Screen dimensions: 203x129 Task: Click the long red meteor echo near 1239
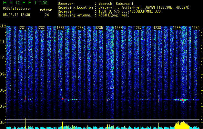pos(183,100)
